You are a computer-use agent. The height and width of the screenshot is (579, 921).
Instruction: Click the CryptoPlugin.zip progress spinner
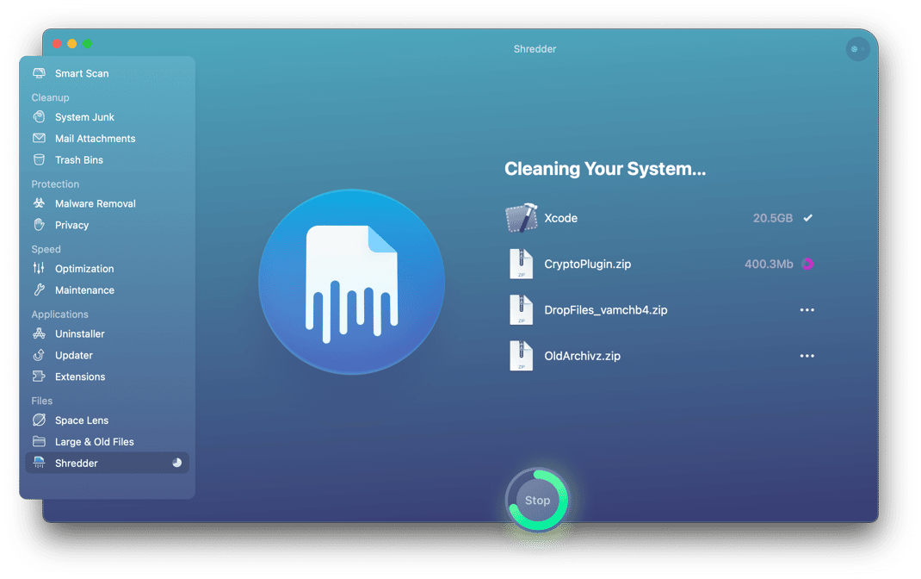[807, 264]
